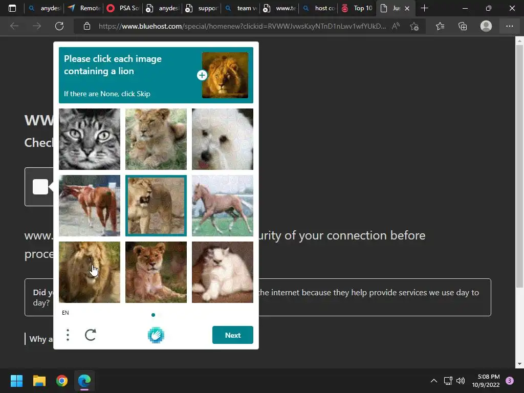This screenshot has width=524, height=393.
Task: Open Read Aloud icon in address bar
Action: click(x=396, y=26)
